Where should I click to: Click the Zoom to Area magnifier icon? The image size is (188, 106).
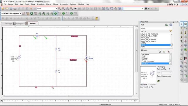[x=67, y=9]
